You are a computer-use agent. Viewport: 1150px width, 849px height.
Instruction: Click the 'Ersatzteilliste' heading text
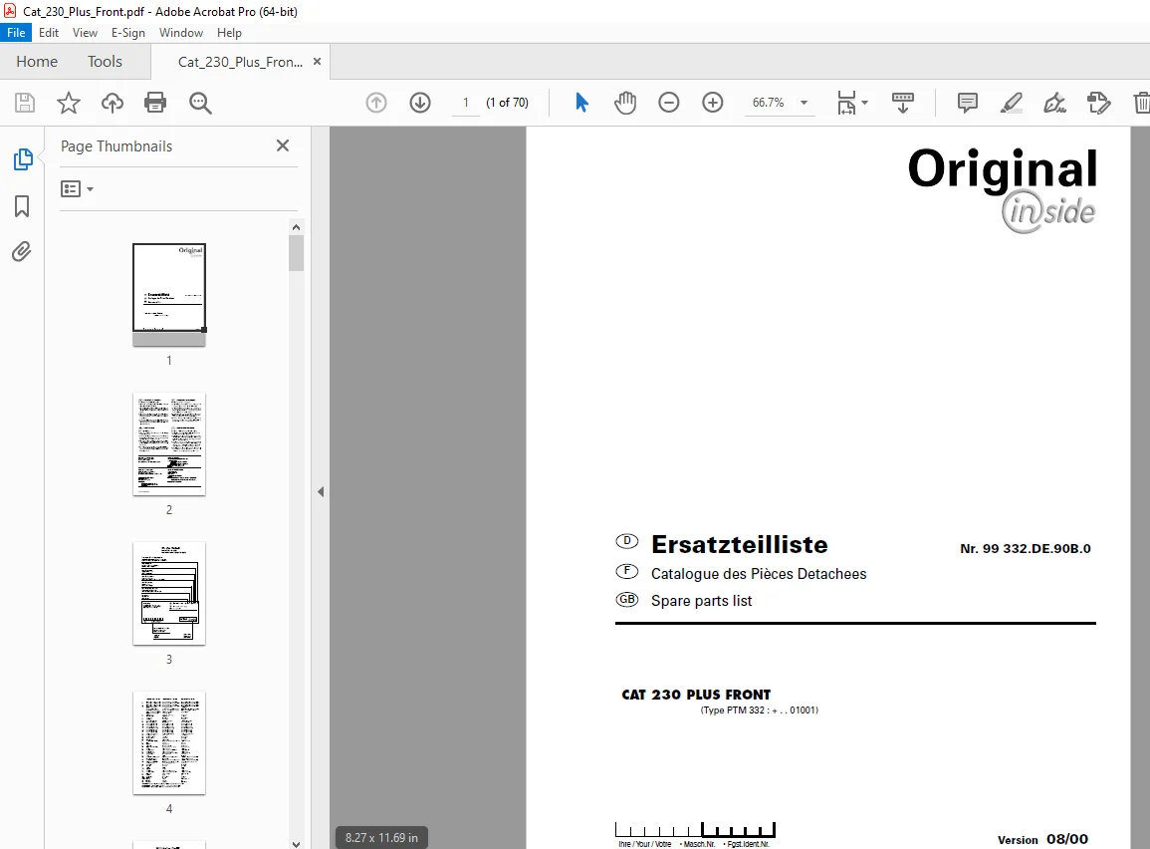pos(739,544)
